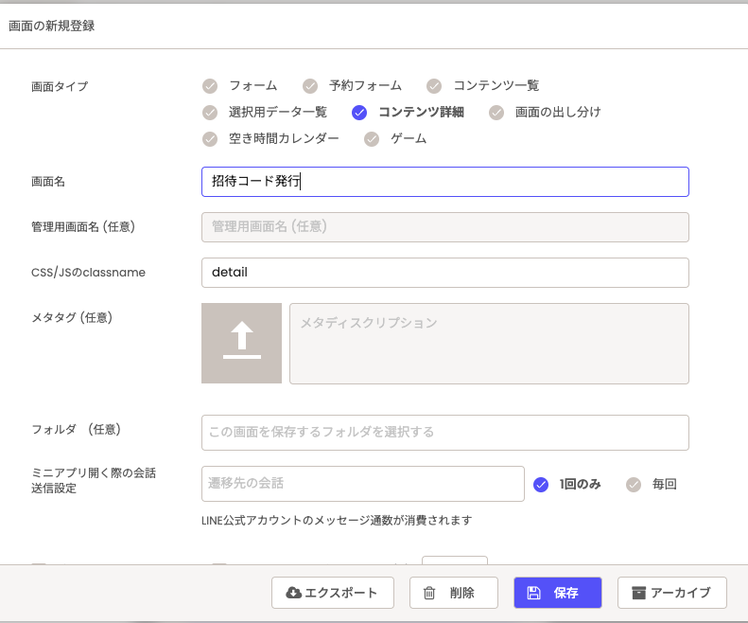Click the archive box icon on アーカイブ
This screenshot has height=623, width=748.
(638, 593)
